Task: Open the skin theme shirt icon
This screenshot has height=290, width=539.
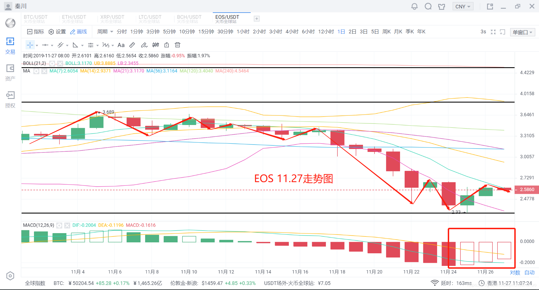Action: [x=442, y=6]
